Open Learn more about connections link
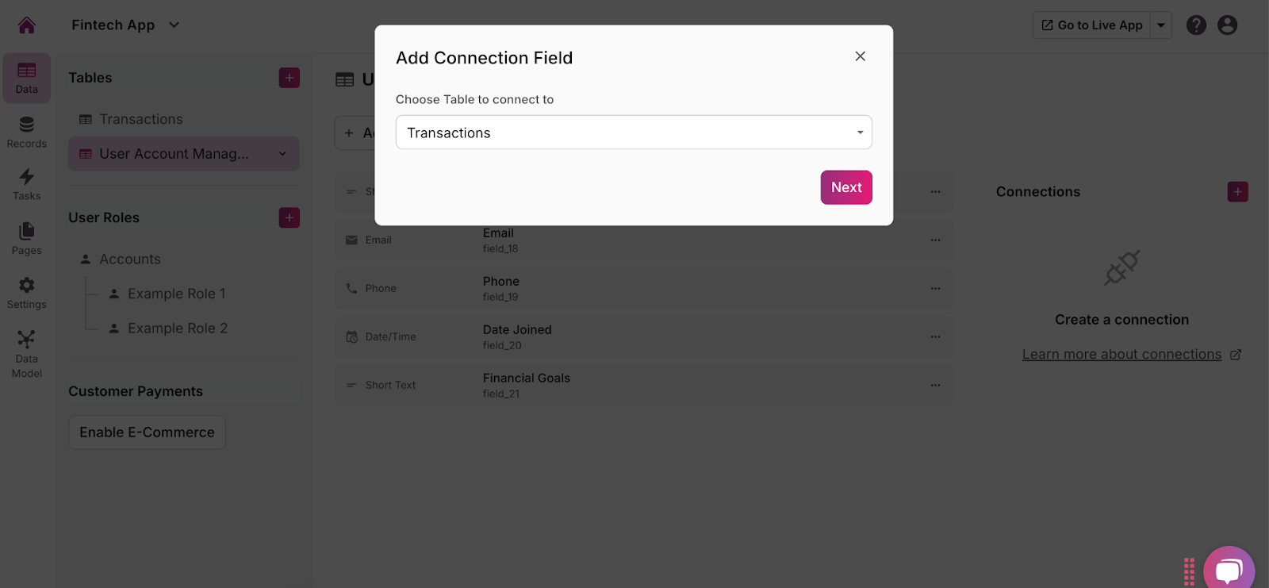Screen dimensions: 1269x588 (1121, 355)
